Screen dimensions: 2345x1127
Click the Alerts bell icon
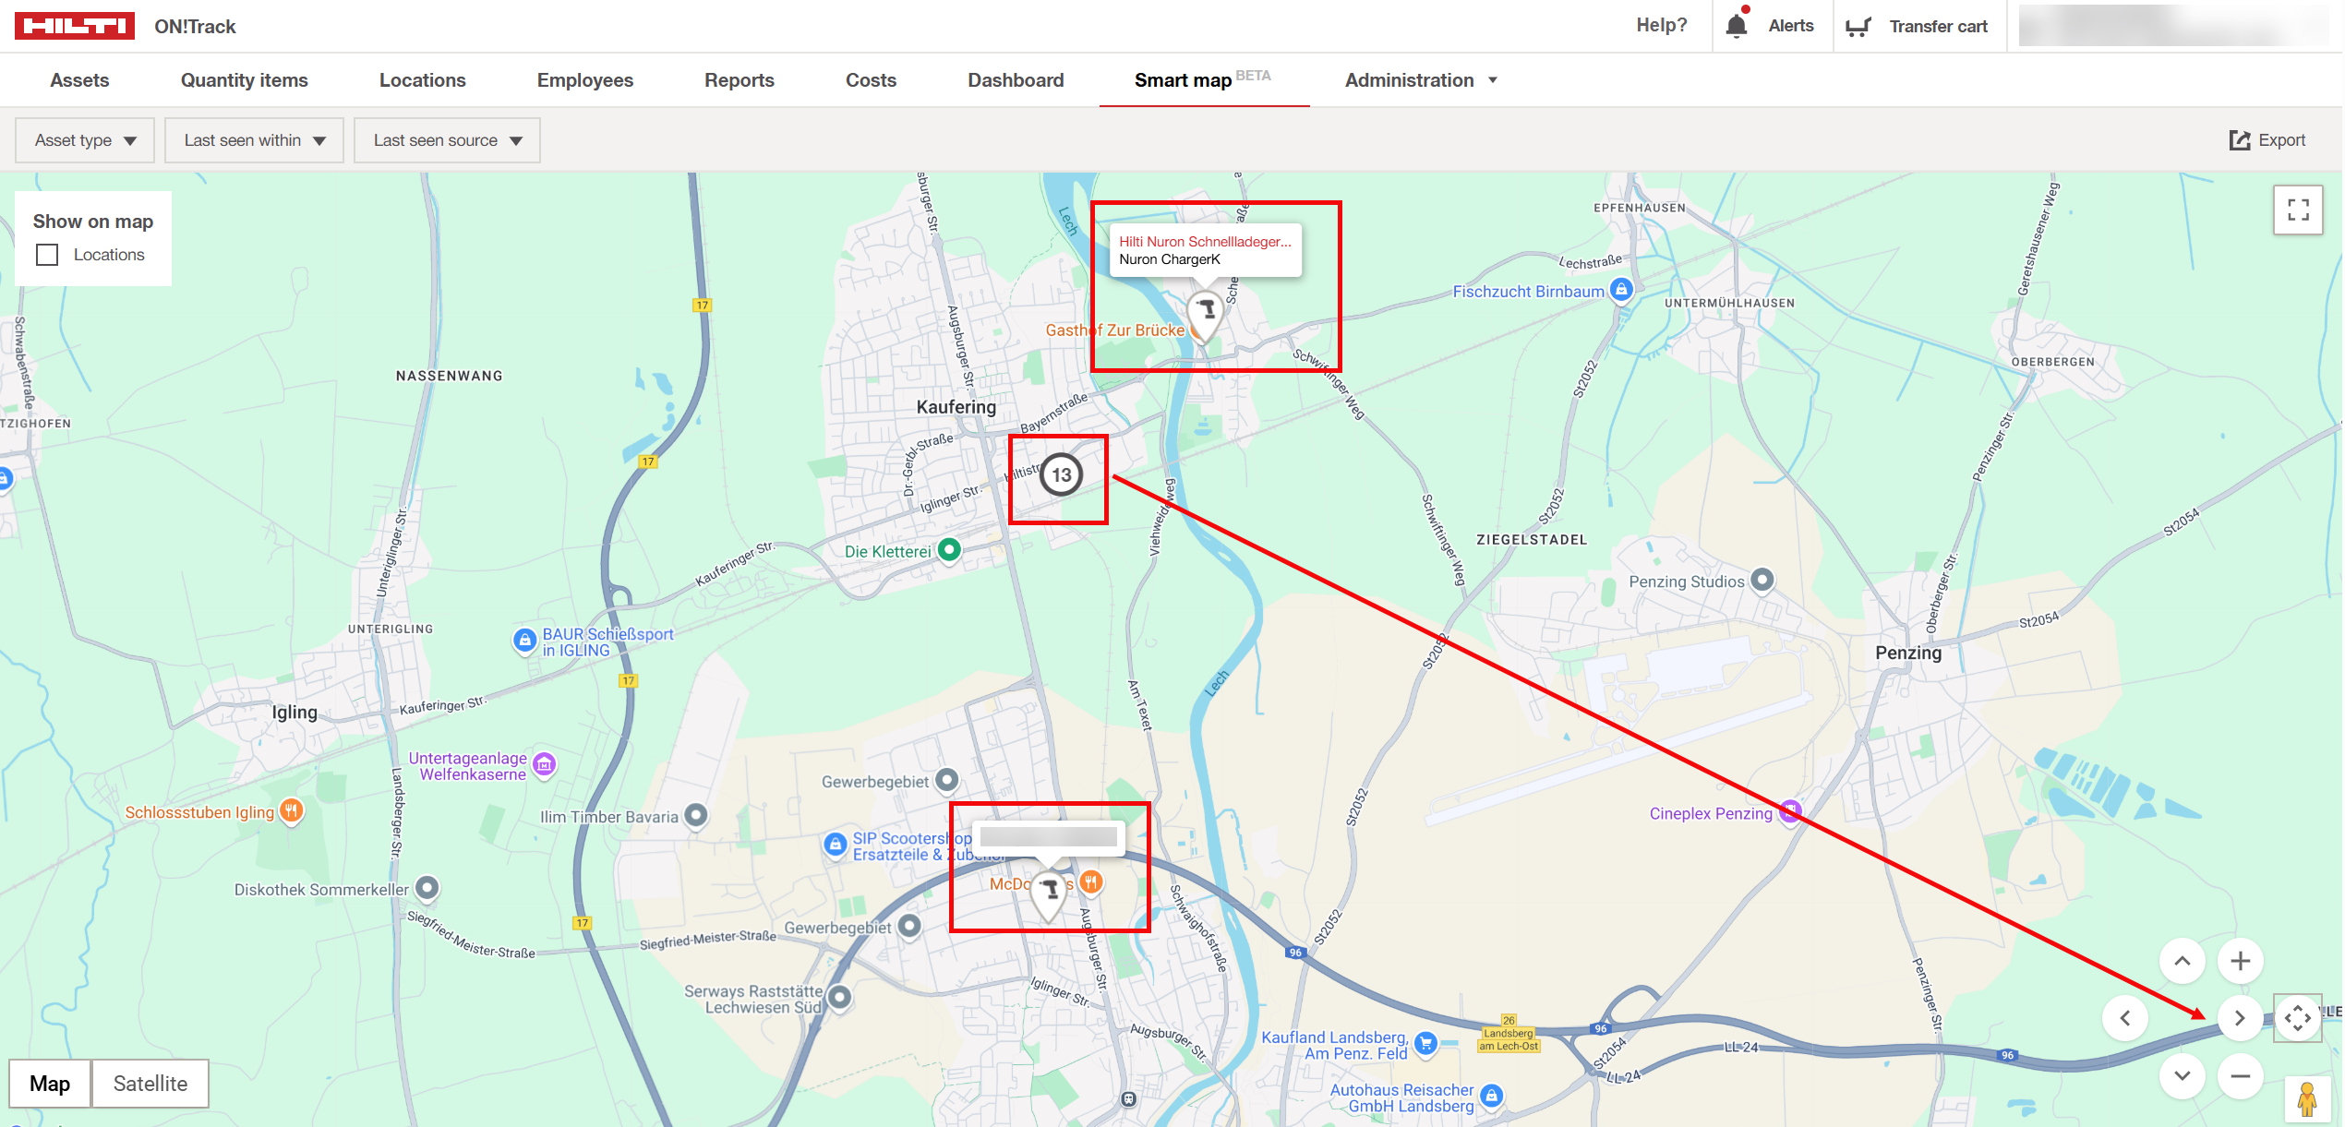(x=1737, y=25)
